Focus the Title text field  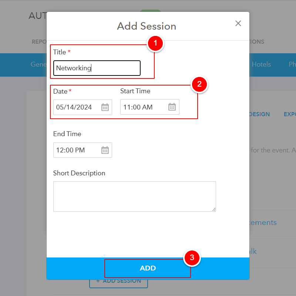97,68
